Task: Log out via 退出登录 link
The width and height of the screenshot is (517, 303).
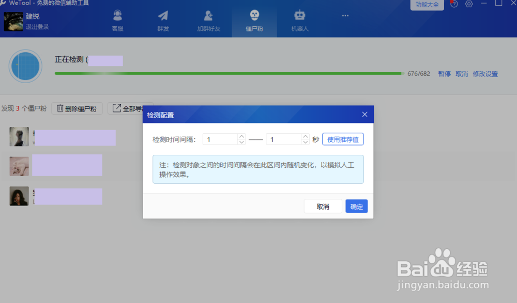Action: click(37, 25)
